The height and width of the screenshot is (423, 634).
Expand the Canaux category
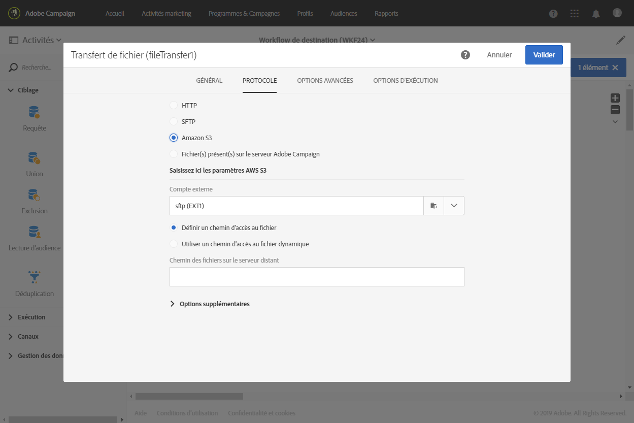(23, 337)
